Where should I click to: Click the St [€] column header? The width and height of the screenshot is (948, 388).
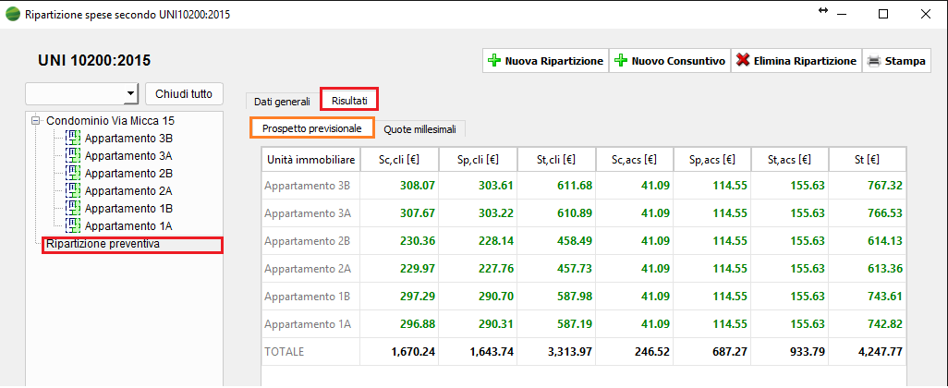coord(869,161)
